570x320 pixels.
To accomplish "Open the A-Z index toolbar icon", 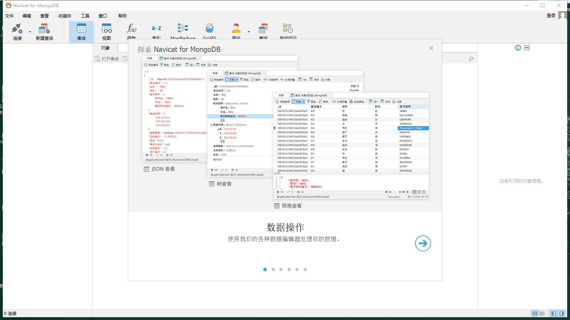I will click(x=156, y=29).
